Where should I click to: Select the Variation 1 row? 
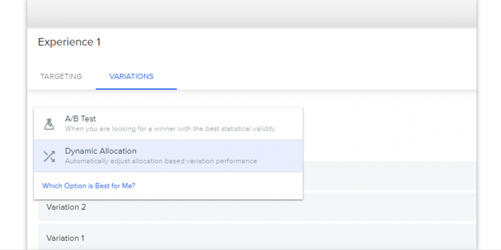(257, 237)
